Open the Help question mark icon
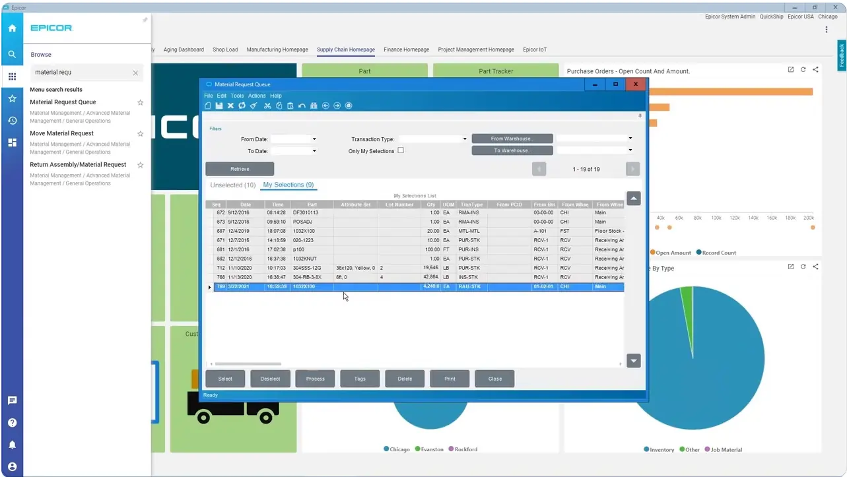Screen dimensions: 847x477 coord(12,423)
